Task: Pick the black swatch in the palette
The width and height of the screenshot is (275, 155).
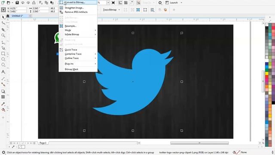Action: (273, 102)
